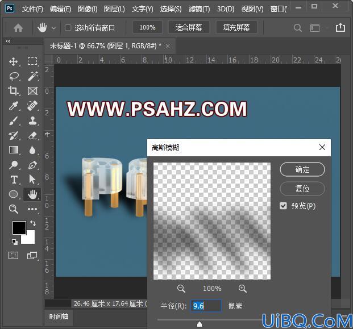Reset default foreground and background colors
Viewport: 353px width, 329px height.
point(15,242)
